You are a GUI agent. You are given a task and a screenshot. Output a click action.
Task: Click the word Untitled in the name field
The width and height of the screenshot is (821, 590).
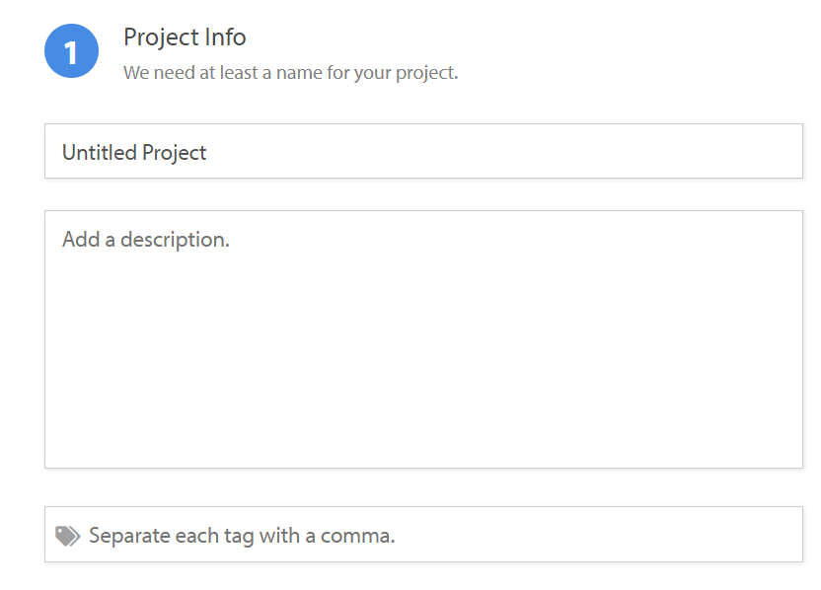click(x=100, y=152)
